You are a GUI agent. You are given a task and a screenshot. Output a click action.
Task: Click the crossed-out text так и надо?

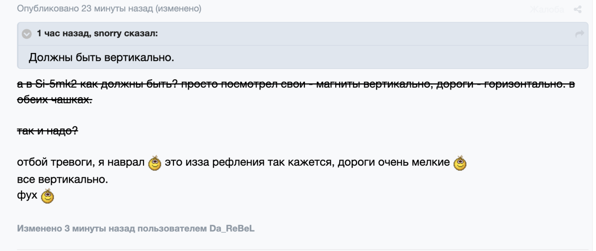[x=48, y=131]
